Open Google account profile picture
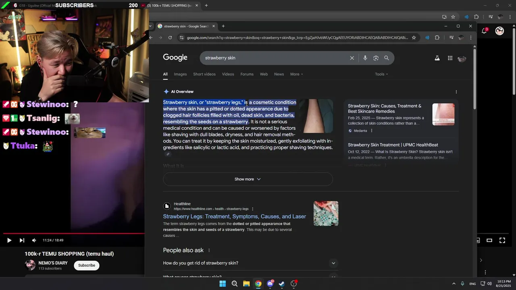 462,58
